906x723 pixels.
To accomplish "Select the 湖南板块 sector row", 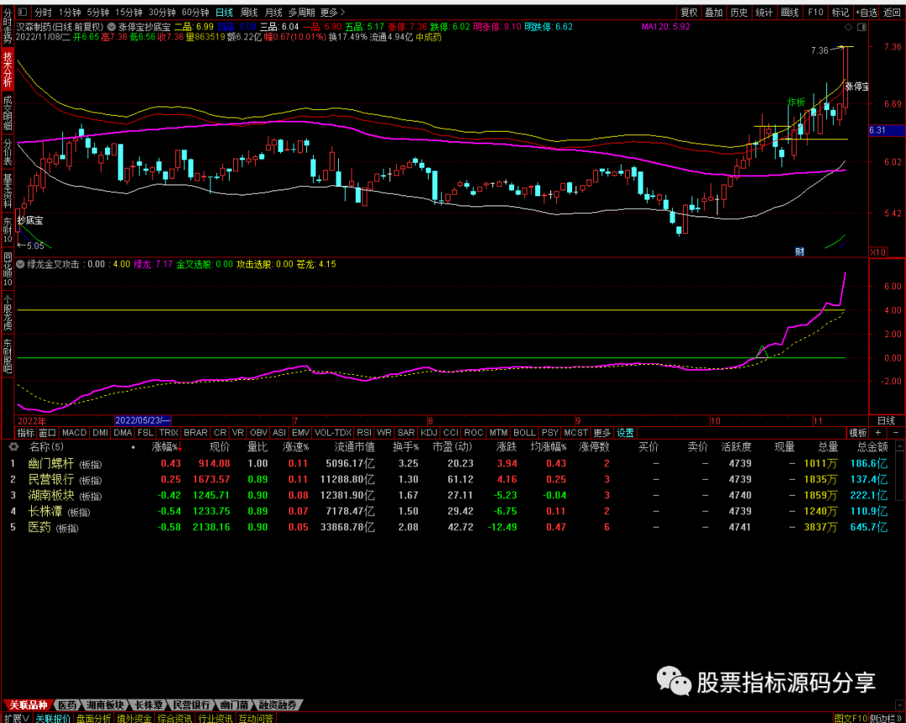I will 453,496.
